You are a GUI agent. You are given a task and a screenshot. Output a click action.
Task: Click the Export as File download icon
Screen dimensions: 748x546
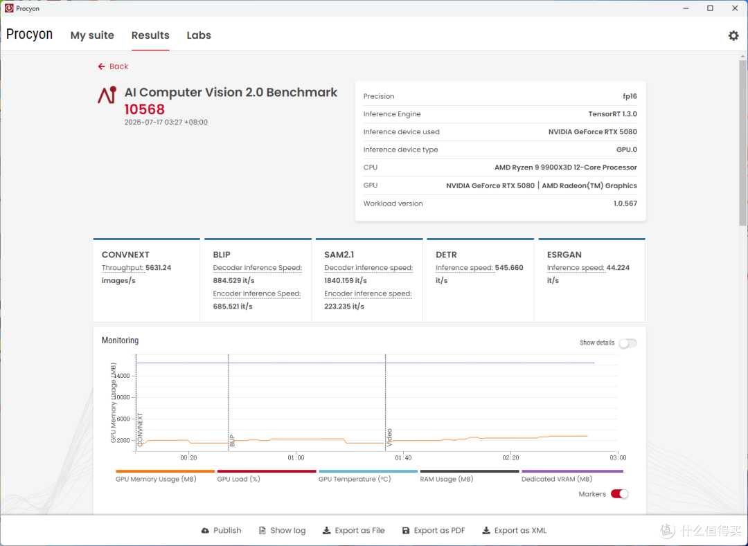pyautogui.click(x=327, y=530)
